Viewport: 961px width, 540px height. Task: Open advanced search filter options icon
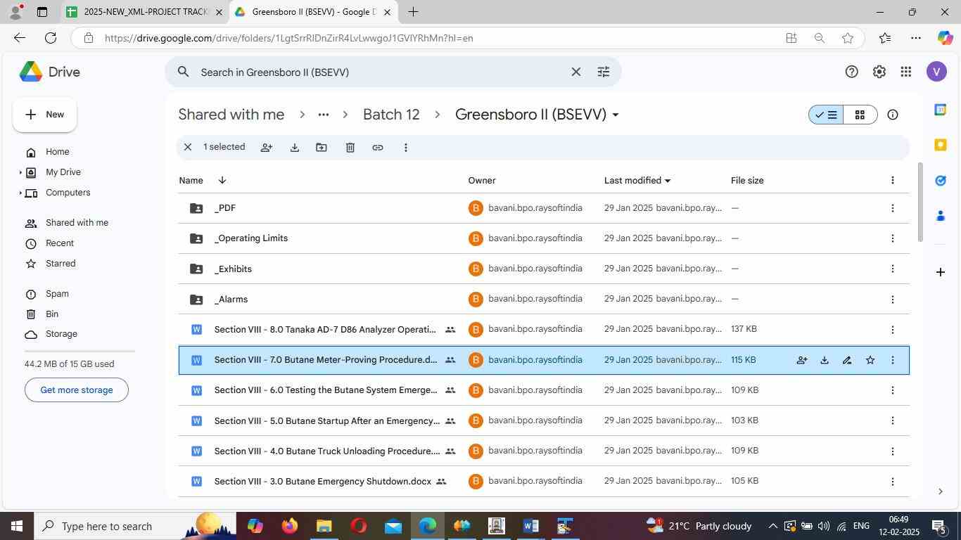click(x=604, y=72)
